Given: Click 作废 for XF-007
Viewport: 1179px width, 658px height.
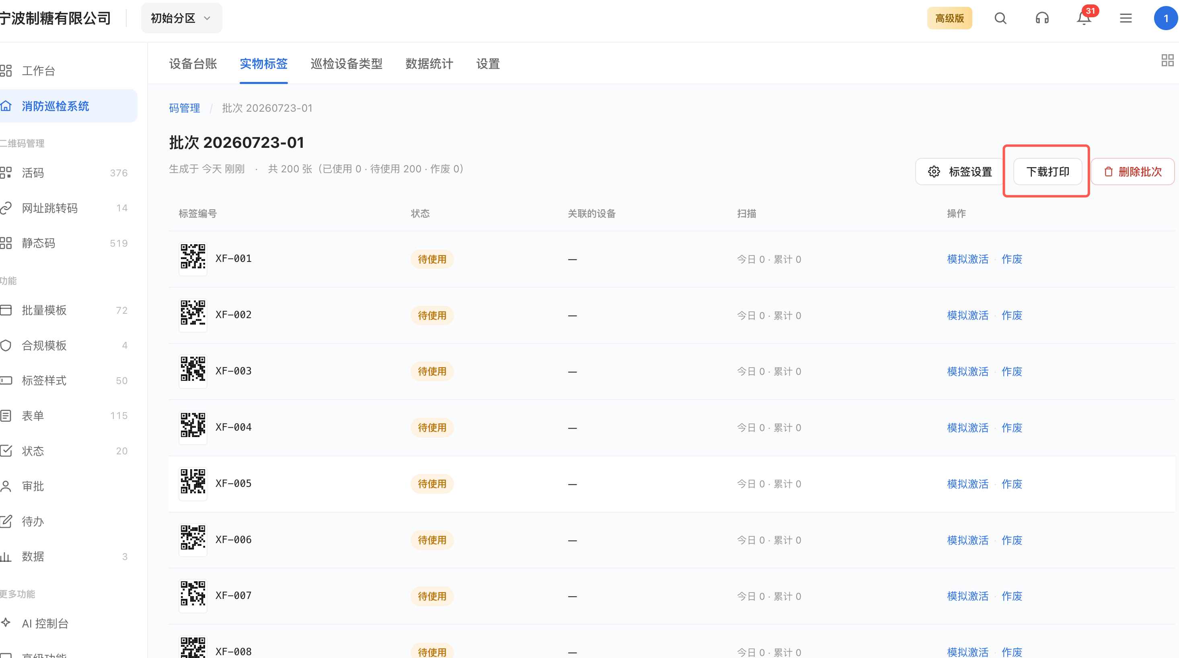Looking at the screenshot, I should pyautogui.click(x=1012, y=596).
